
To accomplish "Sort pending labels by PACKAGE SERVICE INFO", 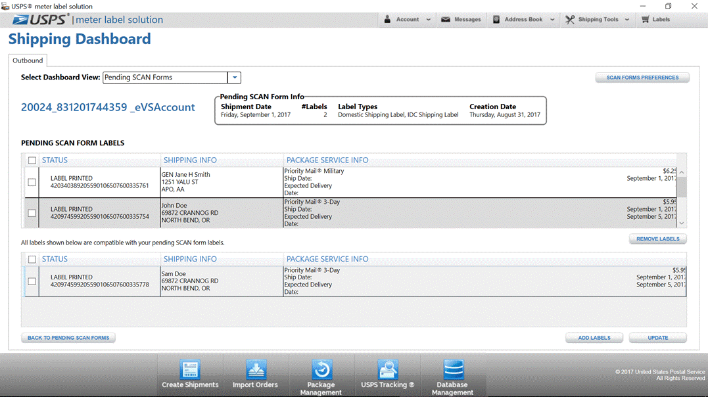I will 327,160.
